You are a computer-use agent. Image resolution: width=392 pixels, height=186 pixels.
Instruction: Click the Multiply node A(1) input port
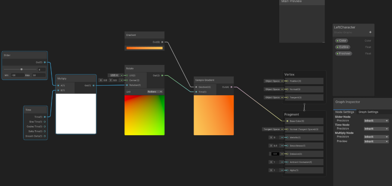[58, 86]
